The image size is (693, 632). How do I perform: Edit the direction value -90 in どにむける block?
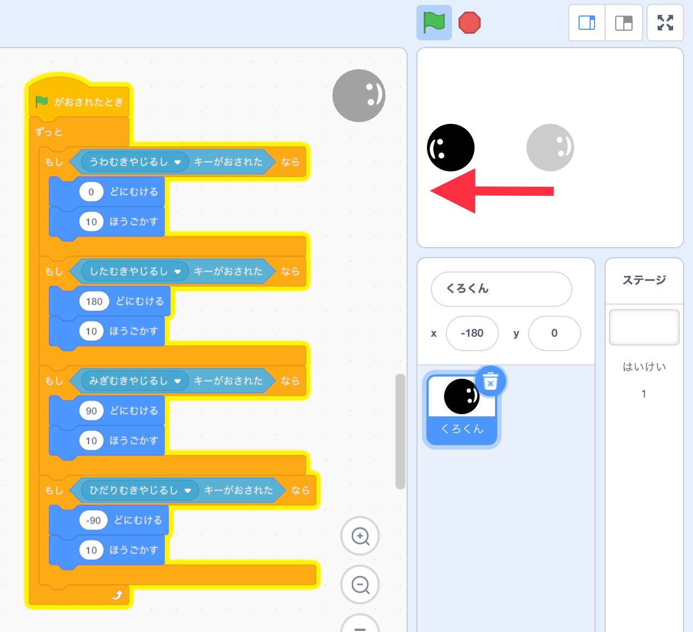click(x=93, y=520)
